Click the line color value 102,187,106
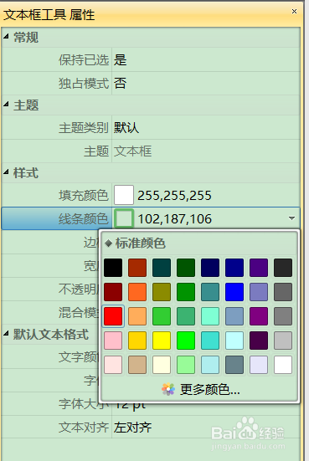 point(175,219)
